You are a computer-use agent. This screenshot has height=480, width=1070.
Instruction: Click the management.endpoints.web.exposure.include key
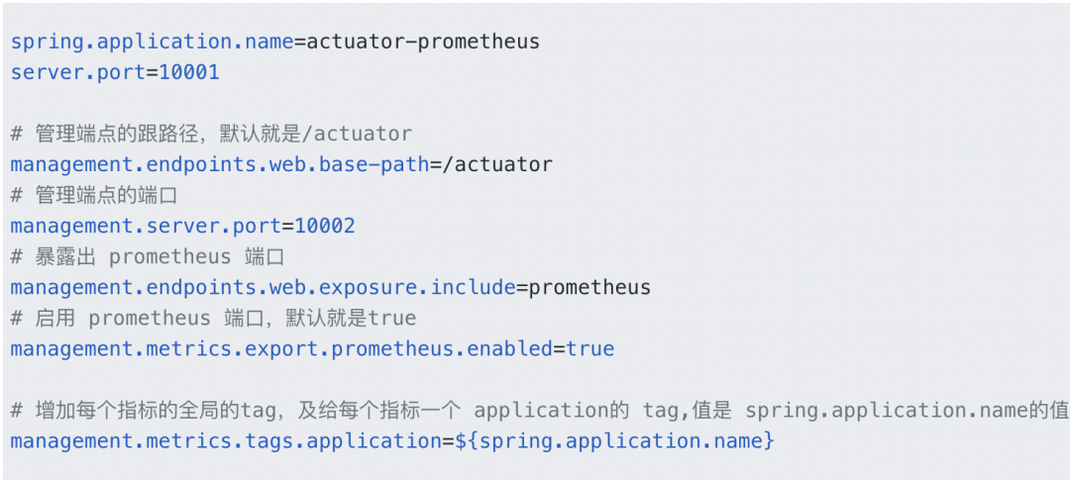(262, 287)
